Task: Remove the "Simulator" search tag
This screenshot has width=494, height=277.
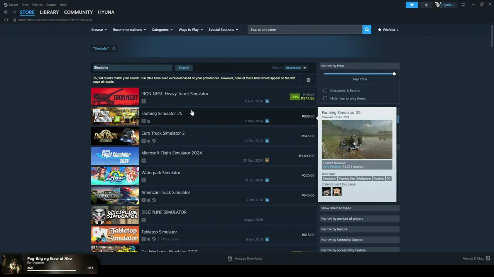Action: 113,48
